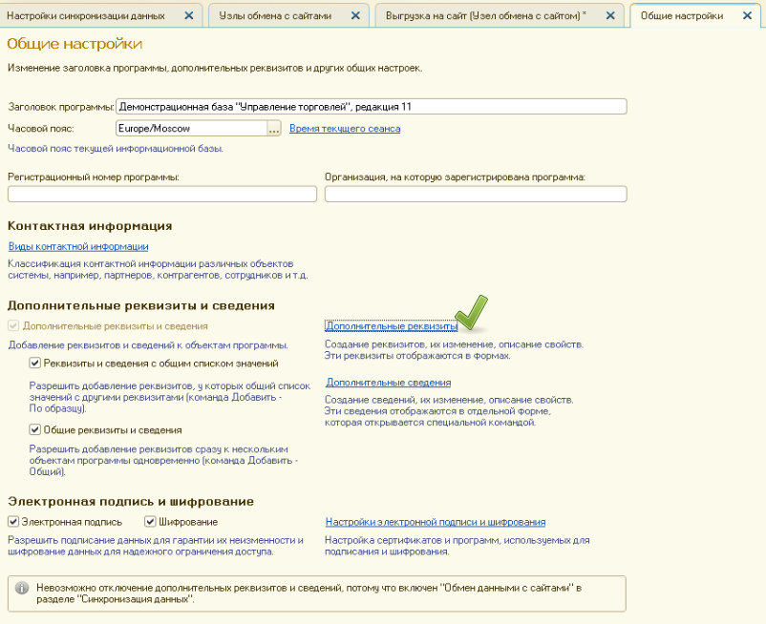Disable the Электронная подпись checkbox
This screenshot has height=624, width=766.
pyautogui.click(x=13, y=522)
